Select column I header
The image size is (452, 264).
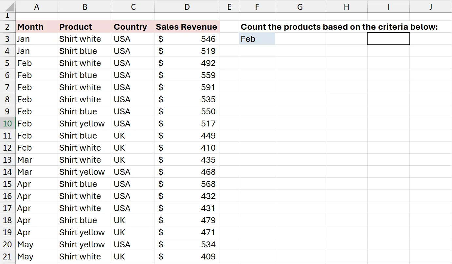tap(388, 7)
